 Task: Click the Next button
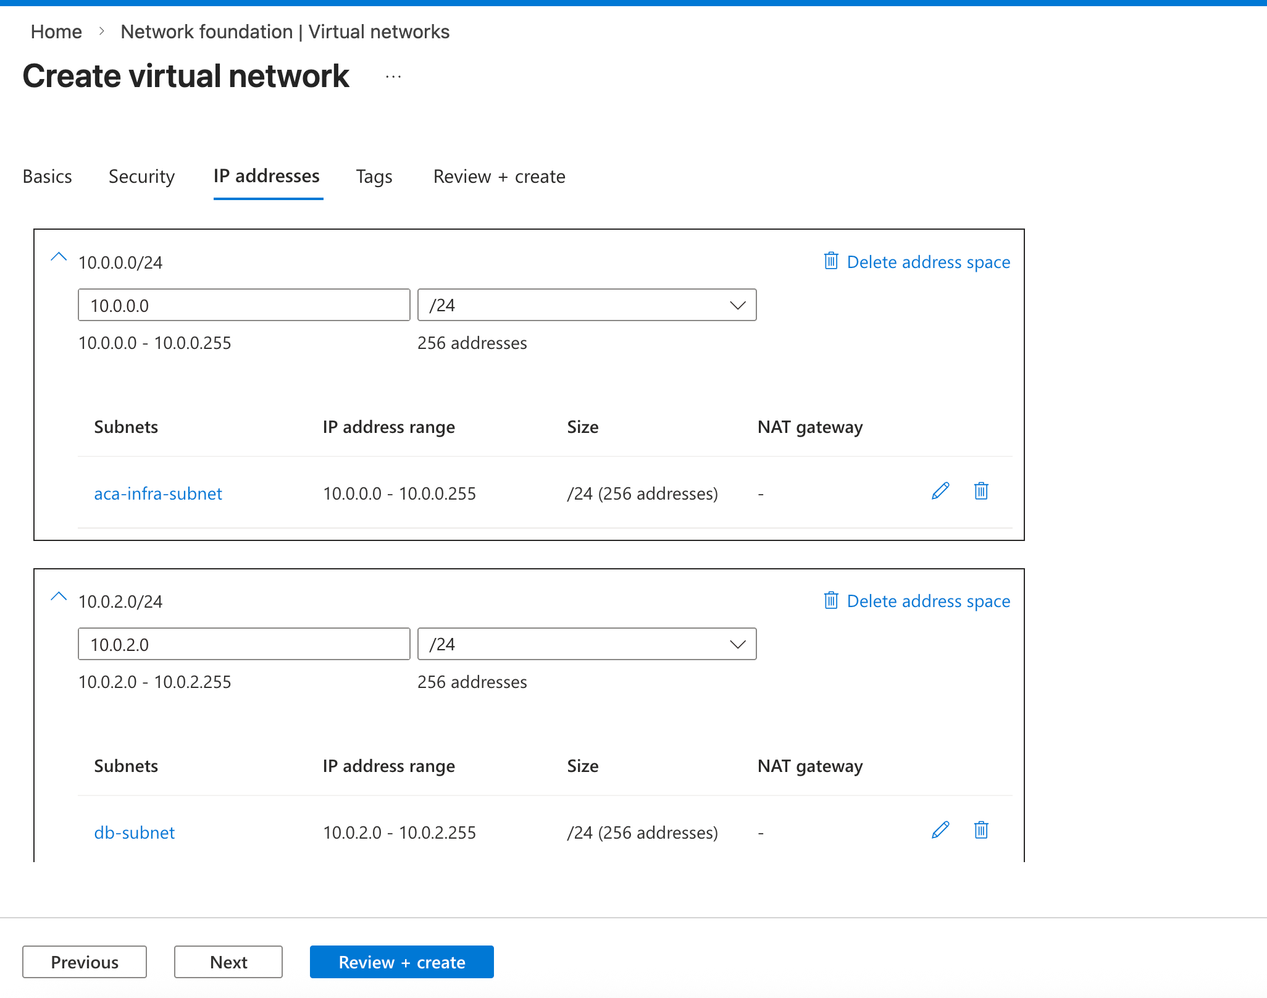(228, 962)
